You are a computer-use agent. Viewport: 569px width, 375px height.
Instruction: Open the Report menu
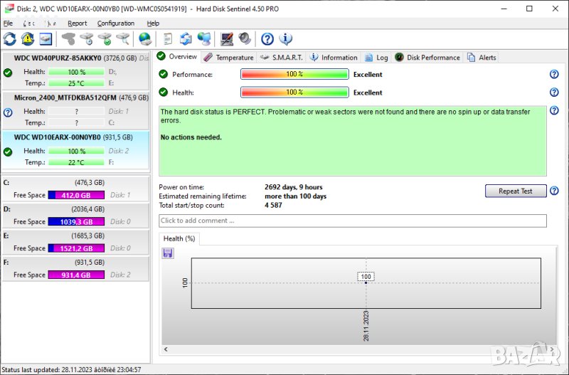(x=78, y=23)
